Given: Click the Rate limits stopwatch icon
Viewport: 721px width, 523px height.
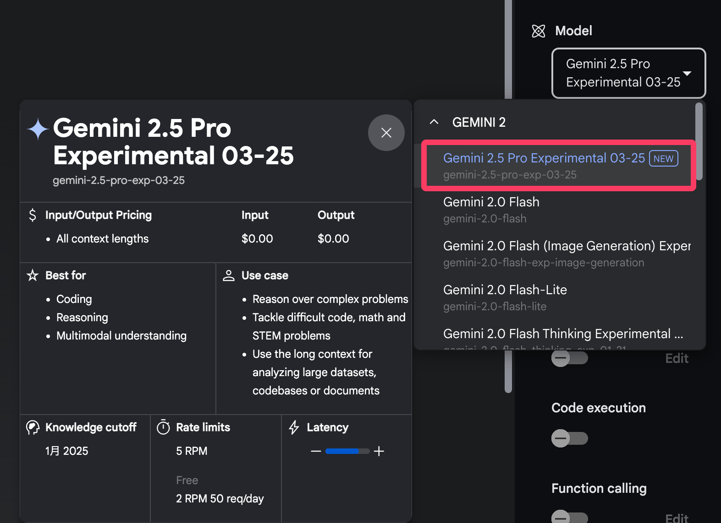Looking at the screenshot, I should click(163, 427).
